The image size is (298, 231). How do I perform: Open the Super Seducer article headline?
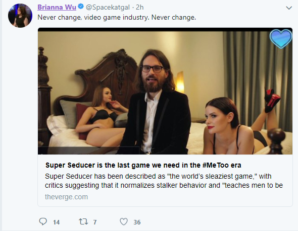coord(143,165)
